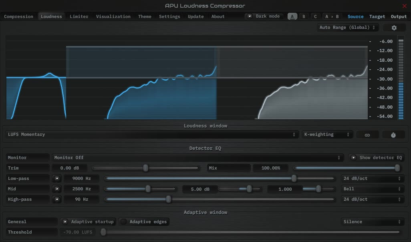
Task: Open the About tab
Action: pyautogui.click(x=218, y=16)
